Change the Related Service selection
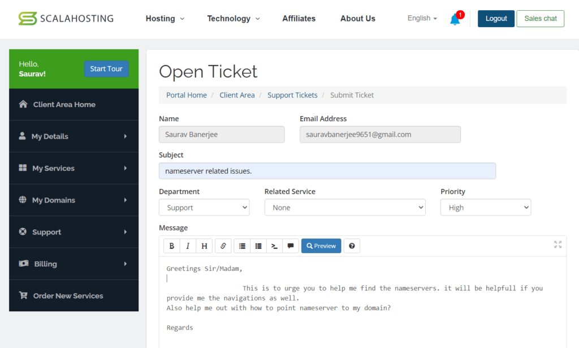579x348 pixels. click(x=345, y=207)
